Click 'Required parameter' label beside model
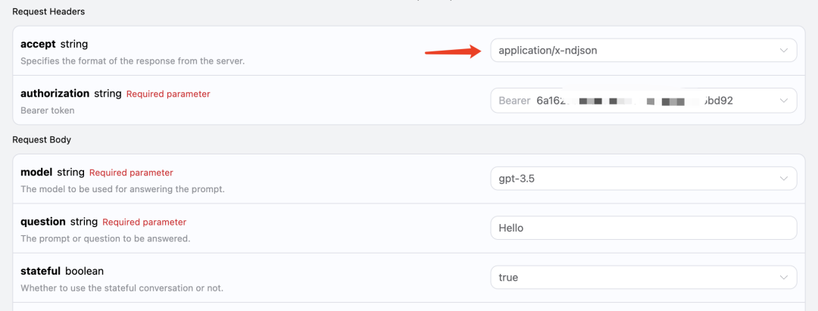The height and width of the screenshot is (311, 818). pyautogui.click(x=131, y=173)
